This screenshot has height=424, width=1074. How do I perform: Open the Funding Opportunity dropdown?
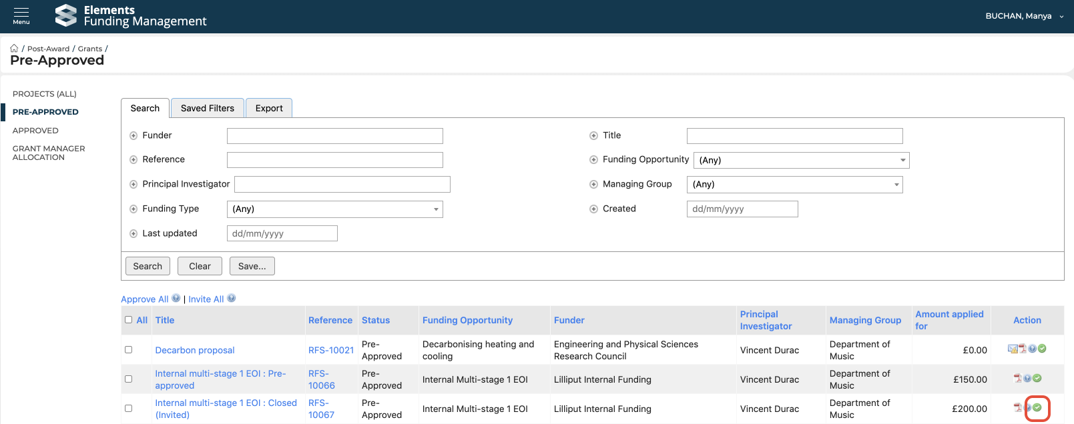[x=801, y=160]
